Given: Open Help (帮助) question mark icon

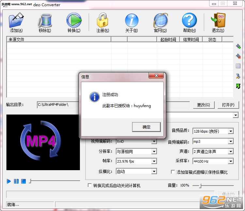Looking at the screenshot, I should (x=189, y=20).
